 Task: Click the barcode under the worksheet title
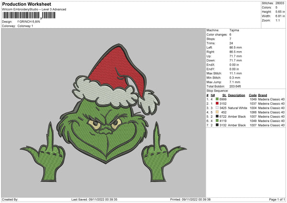(x=29, y=15)
